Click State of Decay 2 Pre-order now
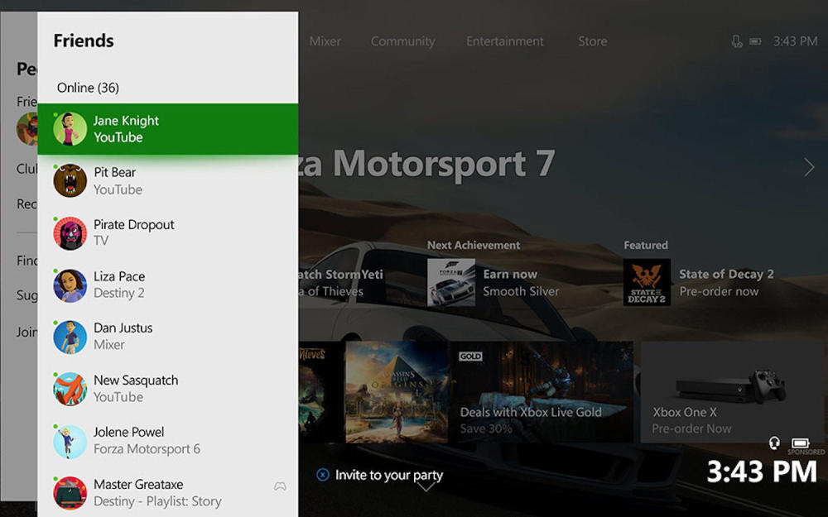The height and width of the screenshot is (517, 828). [726, 282]
